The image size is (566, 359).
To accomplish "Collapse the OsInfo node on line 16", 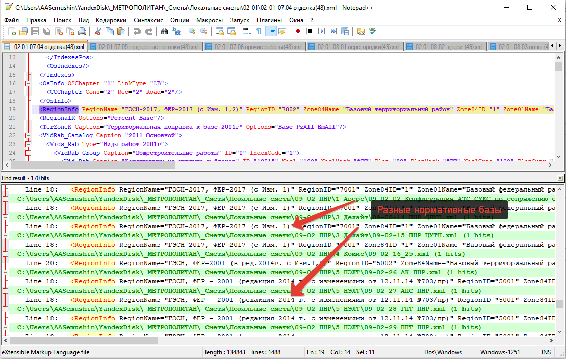I will (28, 83).
